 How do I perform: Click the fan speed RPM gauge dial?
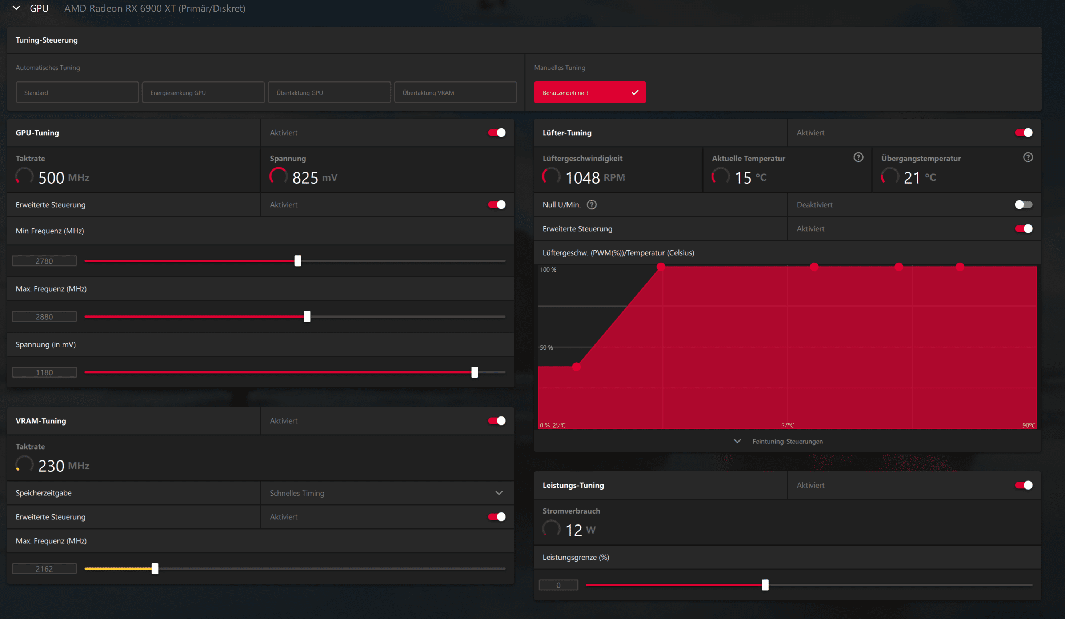click(551, 176)
